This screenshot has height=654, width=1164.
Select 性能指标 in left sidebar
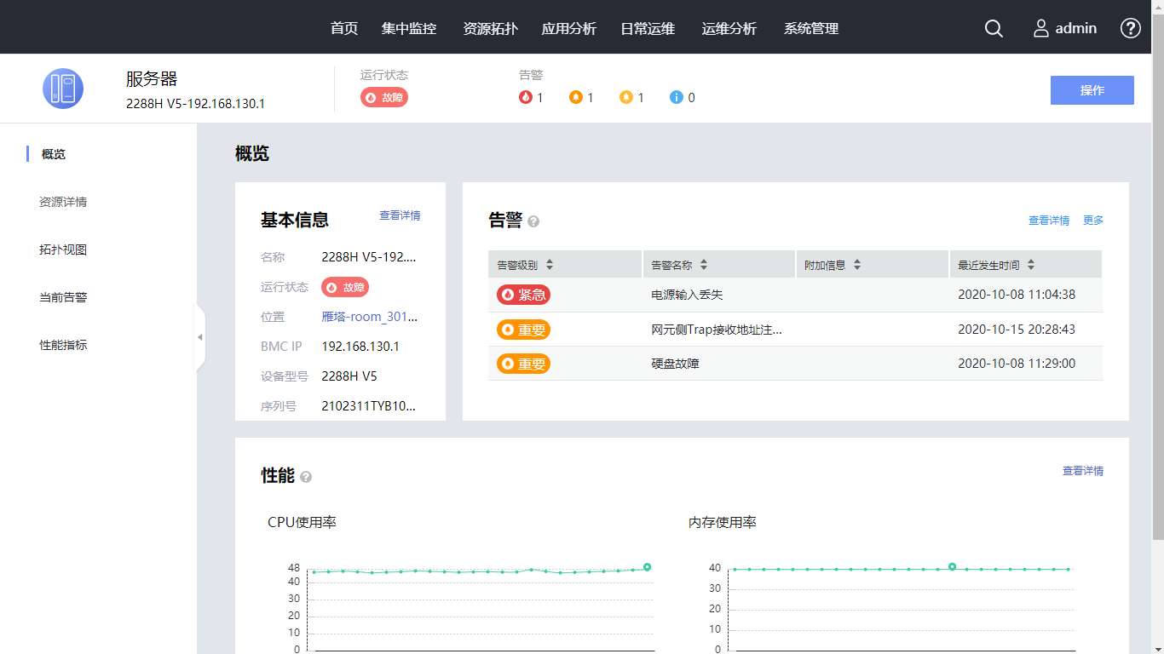coord(63,345)
